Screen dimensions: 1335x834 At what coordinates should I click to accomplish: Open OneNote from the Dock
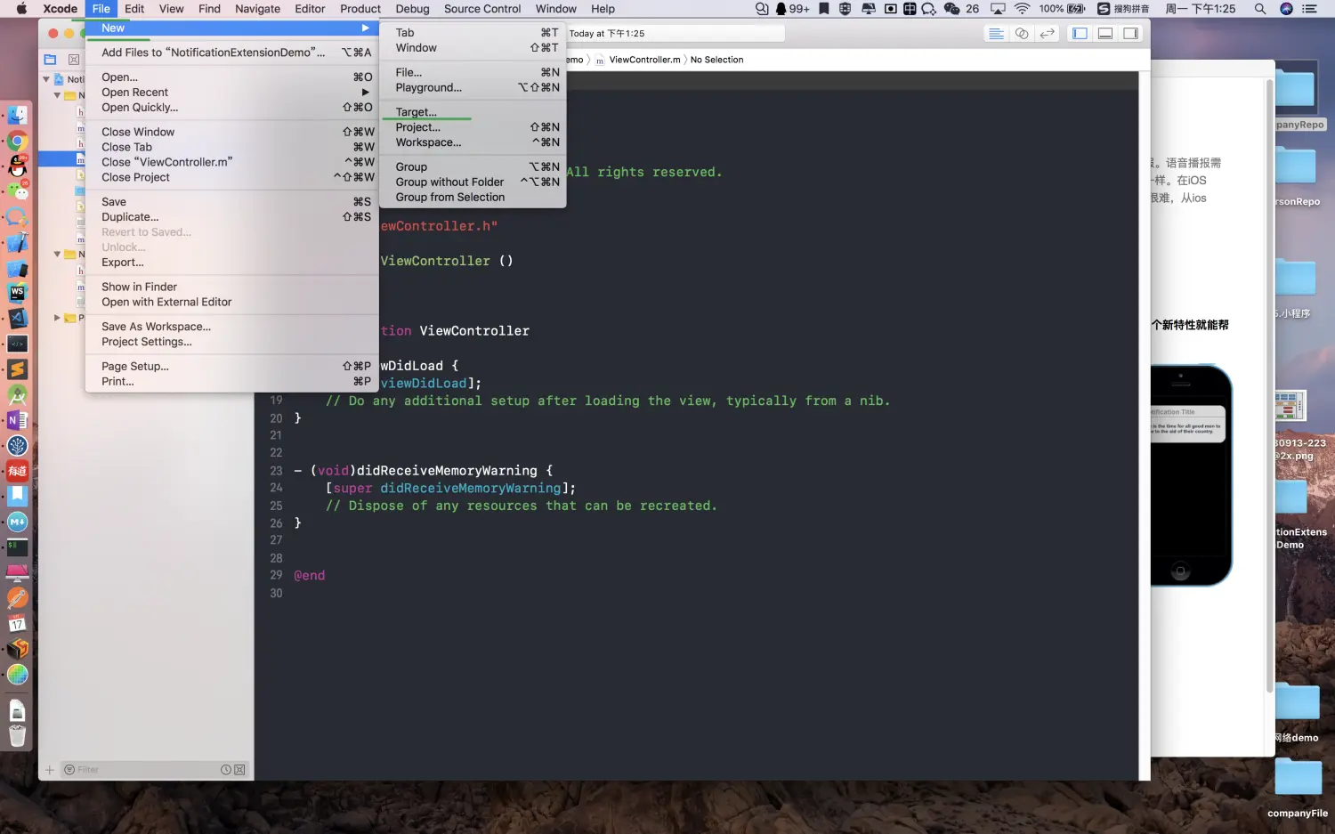tap(17, 420)
